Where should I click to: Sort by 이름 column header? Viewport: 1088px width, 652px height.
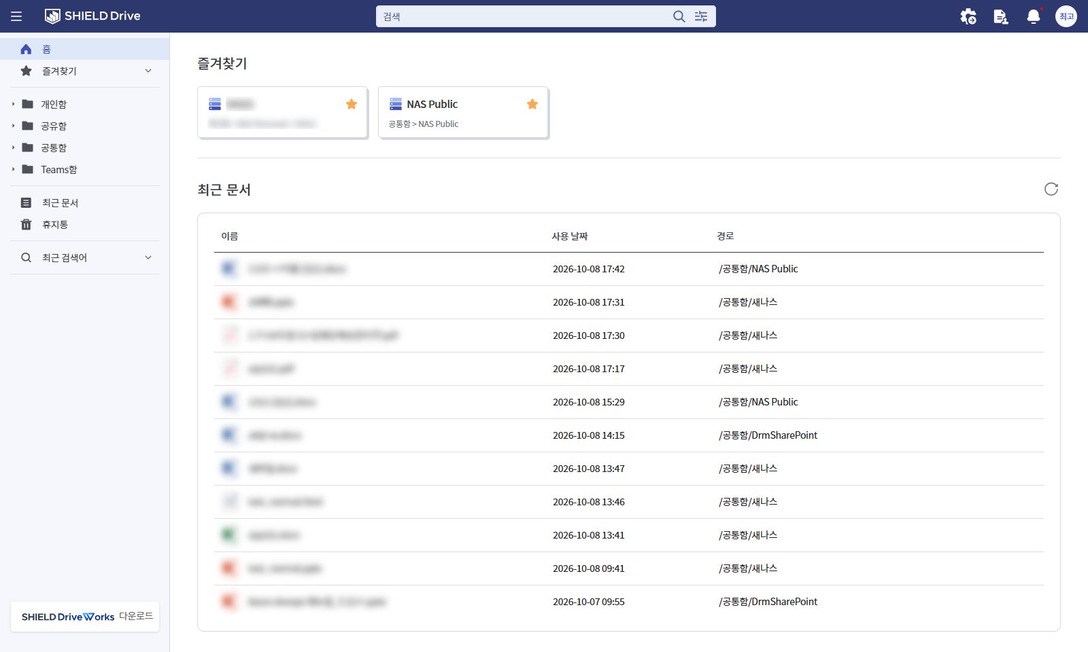pos(230,236)
